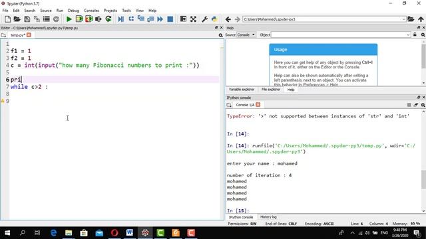Open the PYTHONPATH manager
Image resolution: width=426 pixels, height=239 pixels.
coord(214,19)
